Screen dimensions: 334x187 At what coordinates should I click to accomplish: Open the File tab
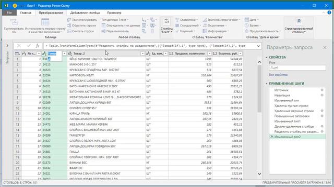click(x=9, y=12)
